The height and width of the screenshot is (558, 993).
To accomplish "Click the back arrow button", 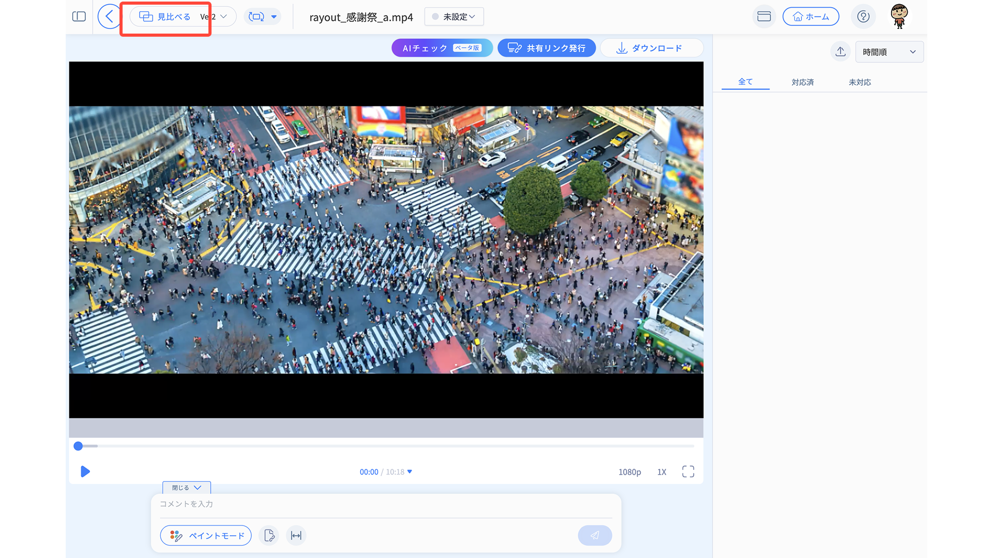I will [x=109, y=17].
